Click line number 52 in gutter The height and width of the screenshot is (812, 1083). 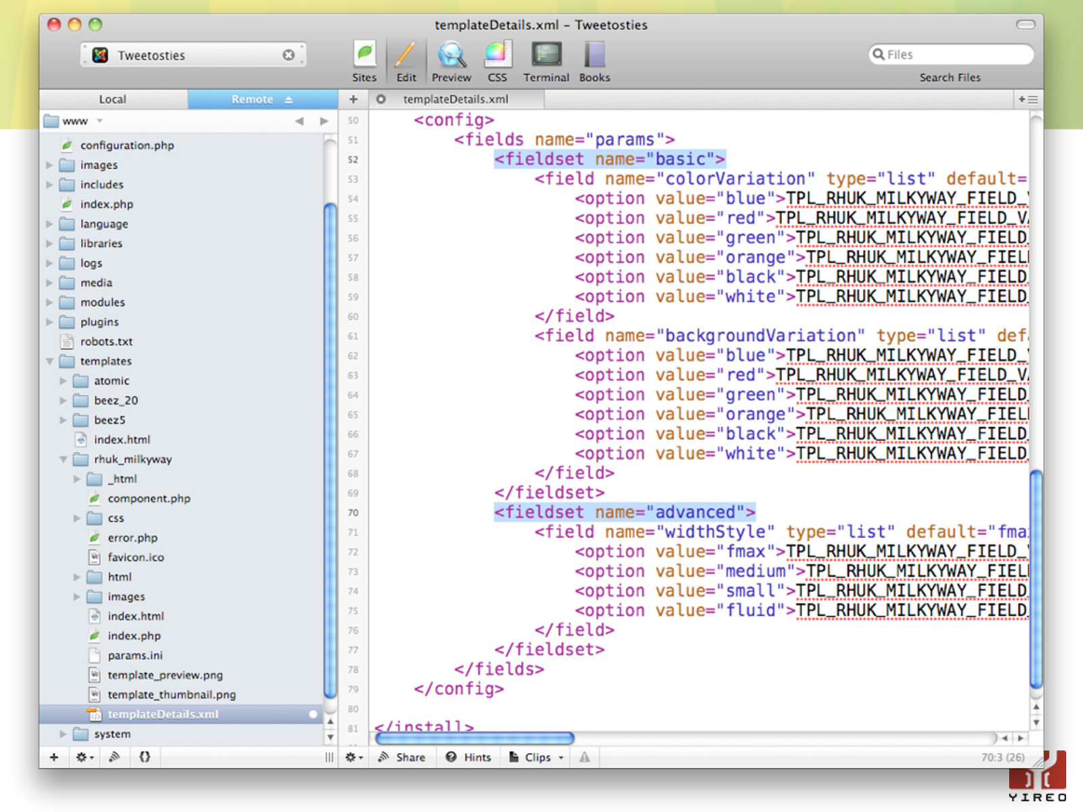coord(353,160)
